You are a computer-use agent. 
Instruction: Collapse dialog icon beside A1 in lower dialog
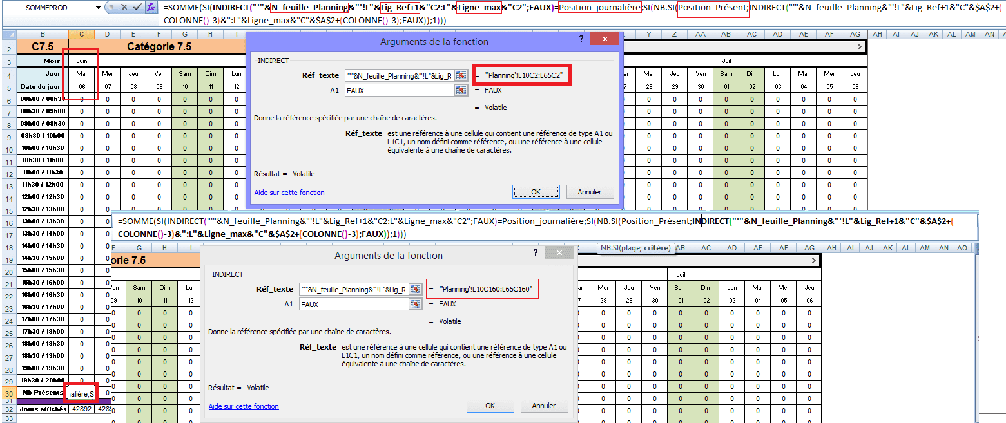pyautogui.click(x=416, y=305)
